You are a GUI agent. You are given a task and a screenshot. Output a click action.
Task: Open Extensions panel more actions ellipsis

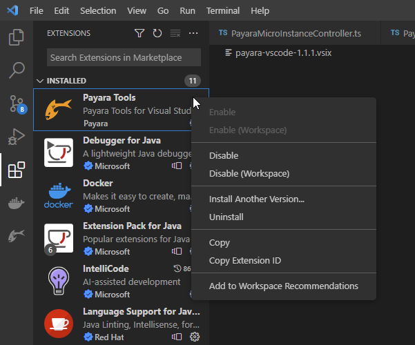click(x=193, y=33)
